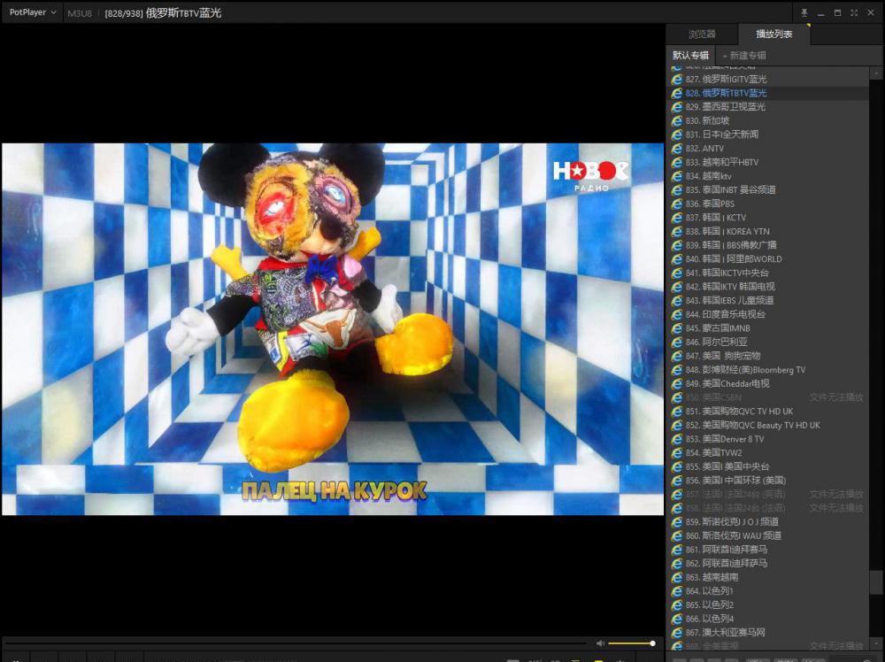Image resolution: width=885 pixels, height=662 pixels.
Task: Select playlist entry 840 ending in WORLD
Action: (x=768, y=259)
